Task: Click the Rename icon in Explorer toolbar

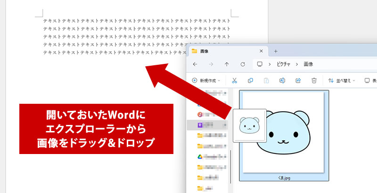Action: (282, 80)
